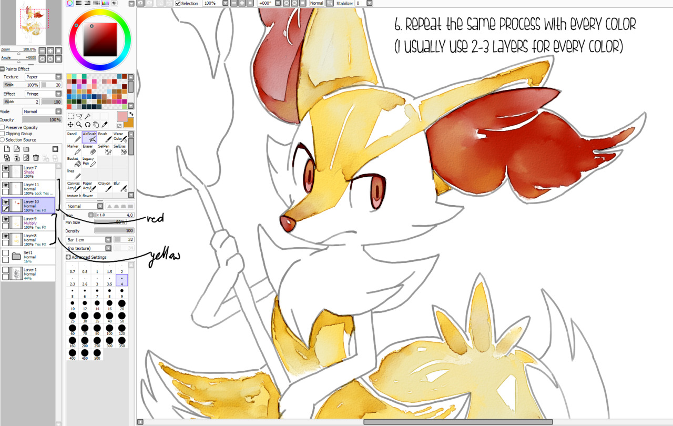
Task: Select the Lasso tool
Action: click(x=79, y=116)
